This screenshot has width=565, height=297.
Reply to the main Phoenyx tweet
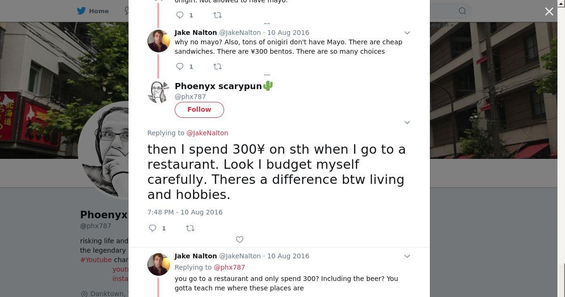(x=153, y=228)
